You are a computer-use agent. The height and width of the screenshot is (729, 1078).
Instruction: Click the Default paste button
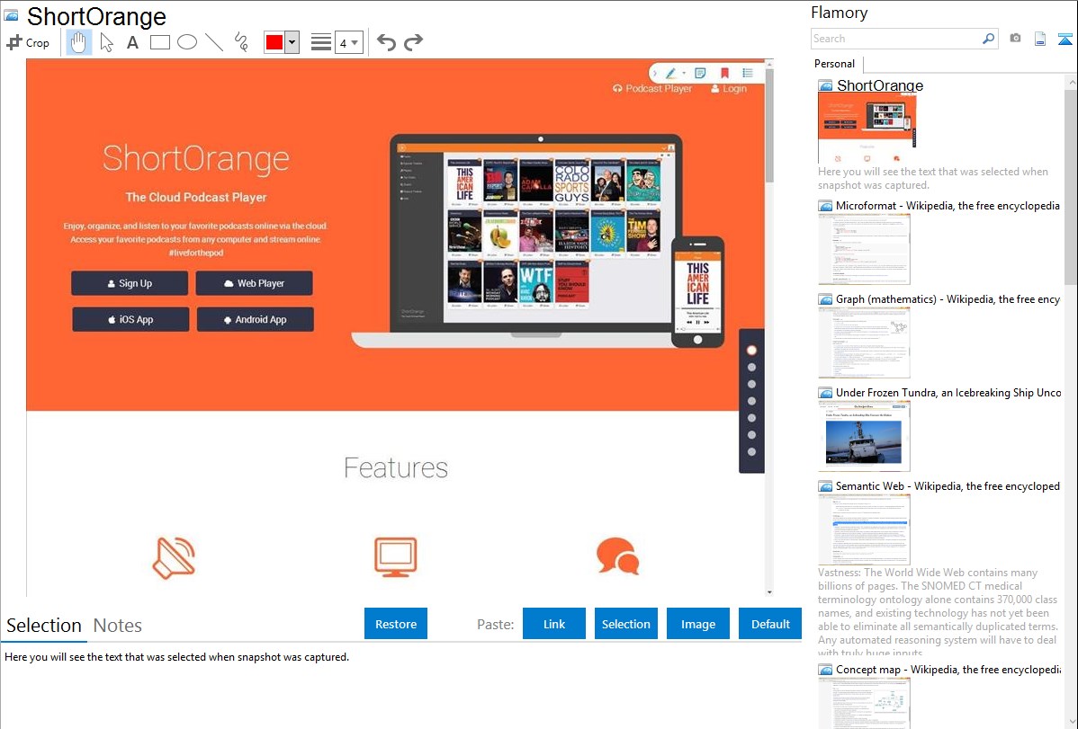(x=770, y=624)
